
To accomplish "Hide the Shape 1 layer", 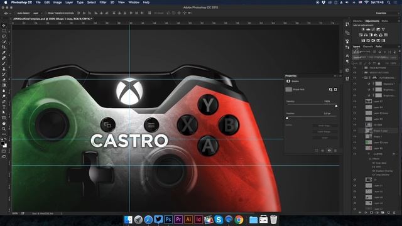I will coord(355,137).
